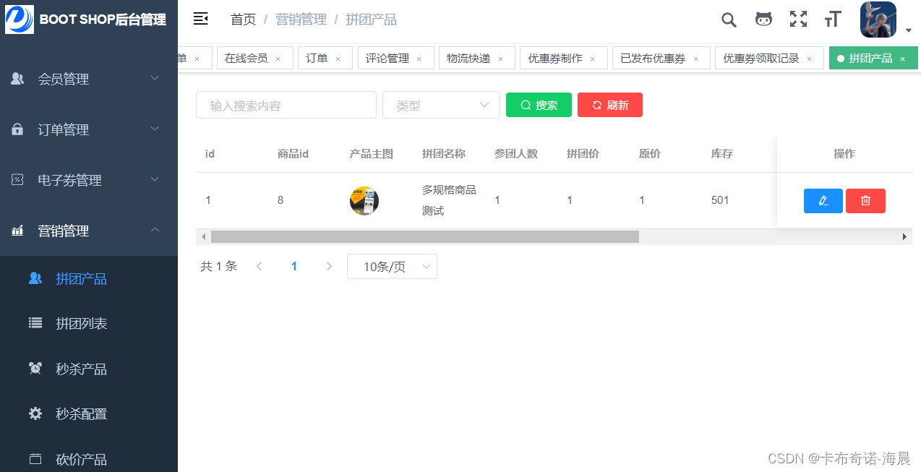921x472 pixels.
Task: Click the blue edit pencil icon in the row
Action: (x=823, y=201)
